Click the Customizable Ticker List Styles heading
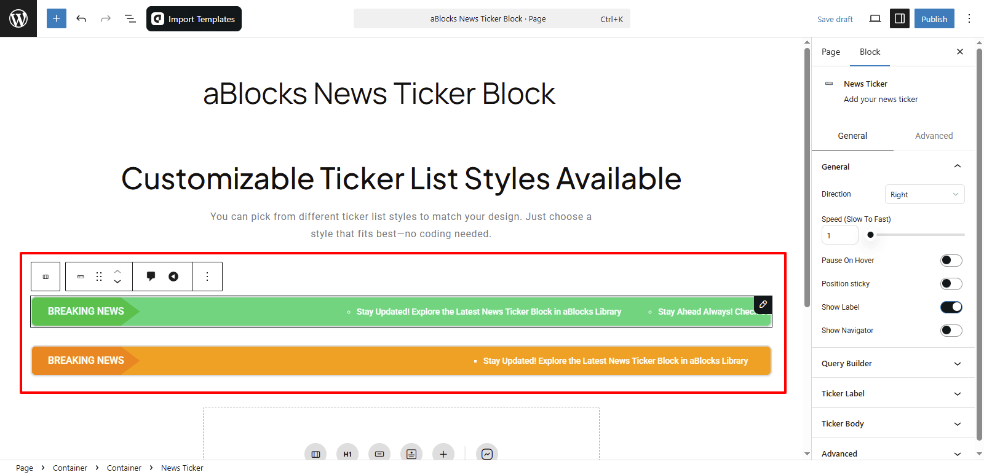984x475 pixels. pos(401,179)
